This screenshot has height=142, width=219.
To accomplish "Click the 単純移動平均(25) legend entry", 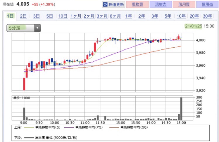I will [x=84, y=127].
